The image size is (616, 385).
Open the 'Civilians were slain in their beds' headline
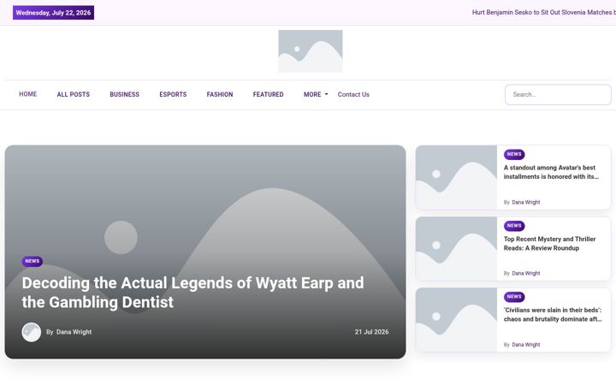click(x=553, y=315)
